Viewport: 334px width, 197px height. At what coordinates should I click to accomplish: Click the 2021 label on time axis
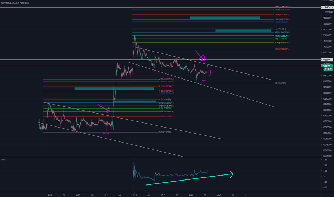coord(219,194)
